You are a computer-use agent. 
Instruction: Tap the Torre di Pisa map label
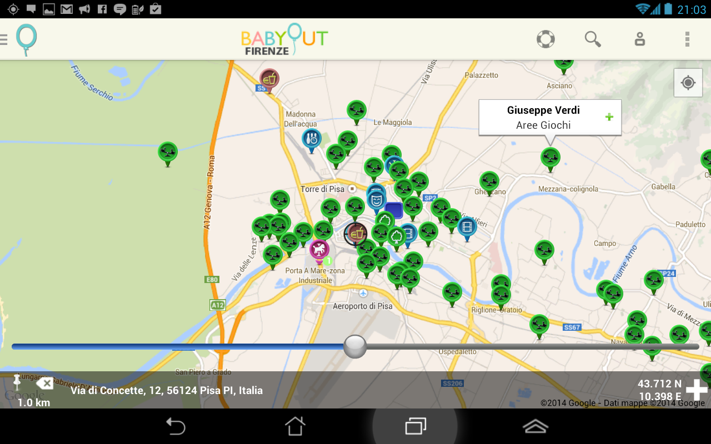[x=323, y=189]
